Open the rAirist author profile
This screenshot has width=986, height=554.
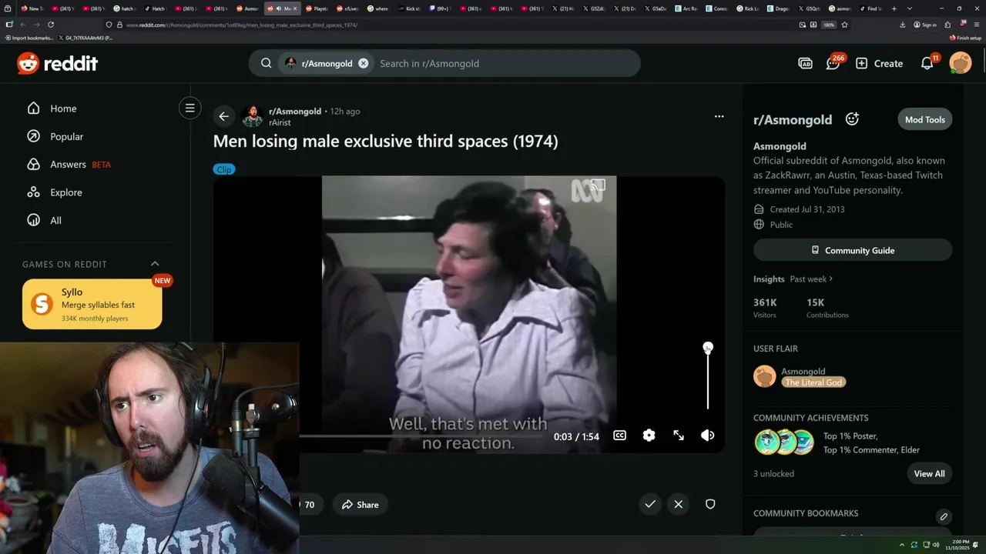280,122
